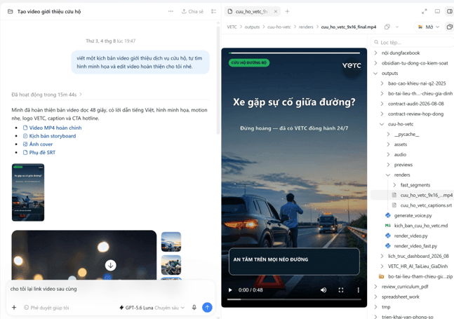This screenshot has height=319, width=454.
Task: Open the dropdown chevron after the copy path icon
Action: (x=397, y=27)
